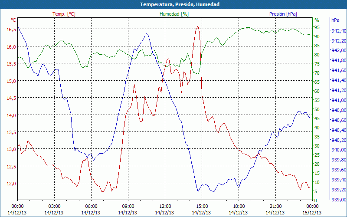The image size is (347, 217).
Task: Click the green '%' axis unit label
Action: point(317,20)
